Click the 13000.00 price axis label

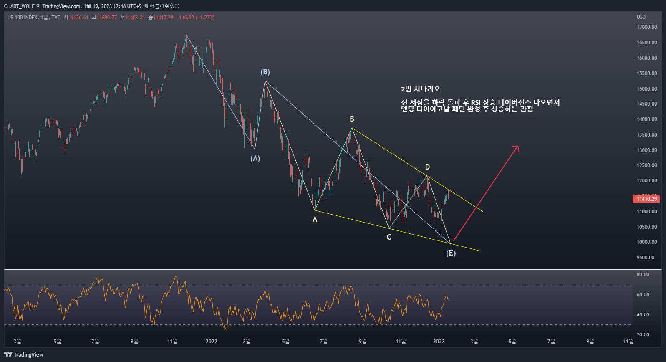(647, 150)
